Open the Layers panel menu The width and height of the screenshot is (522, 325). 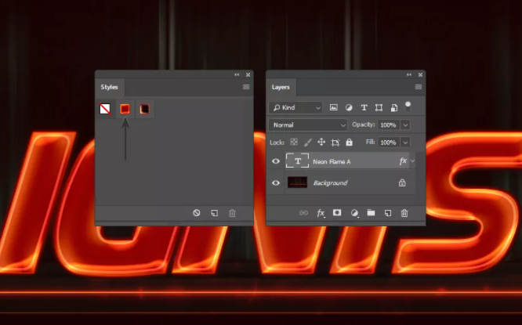(419, 87)
